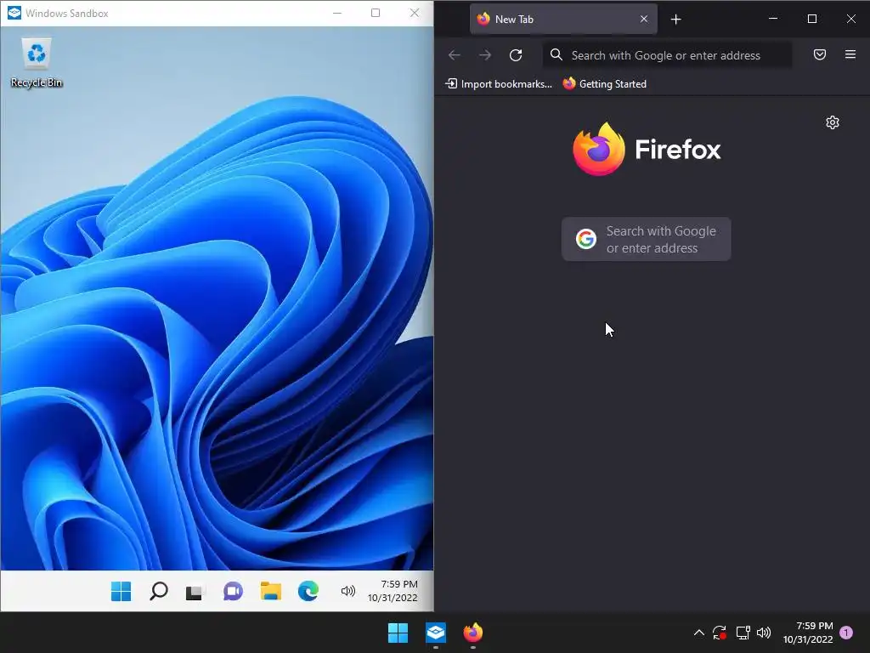Click the Windows Sandbox title bar icon
Viewport: 870px width, 653px height.
click(x=14, y=13)
